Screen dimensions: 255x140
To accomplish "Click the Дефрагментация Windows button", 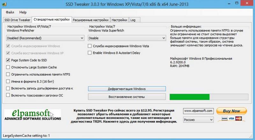I will (127, 89).
